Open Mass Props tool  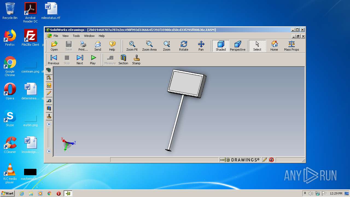tap(291, 46)
